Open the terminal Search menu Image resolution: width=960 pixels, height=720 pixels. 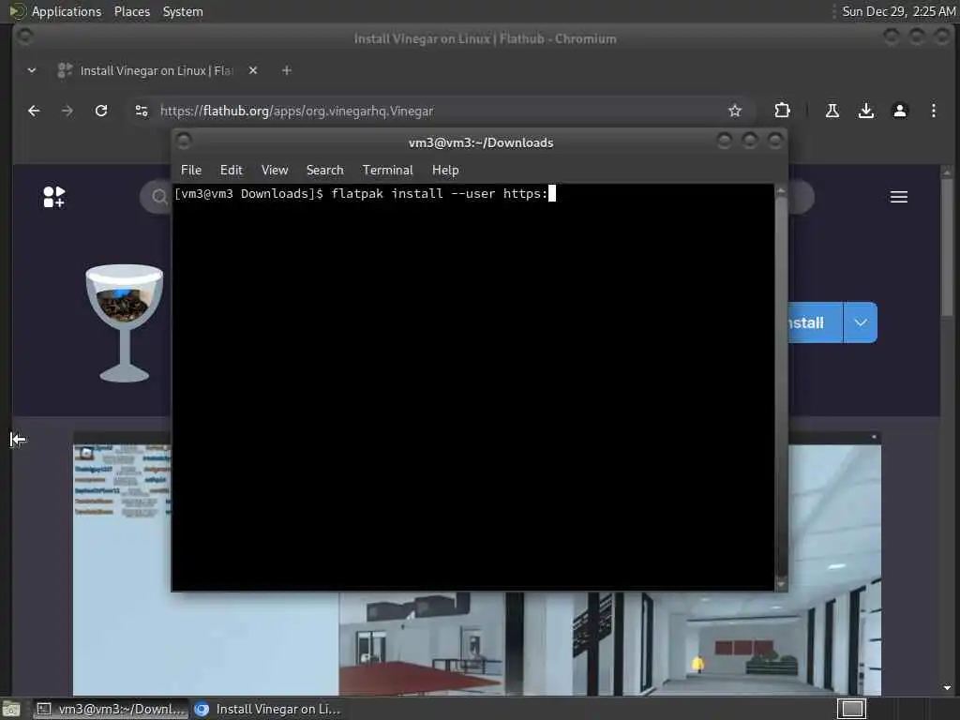324,171
